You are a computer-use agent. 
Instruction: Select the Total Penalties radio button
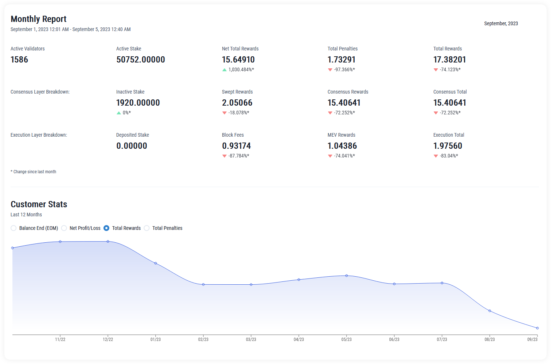pos(147,228)
